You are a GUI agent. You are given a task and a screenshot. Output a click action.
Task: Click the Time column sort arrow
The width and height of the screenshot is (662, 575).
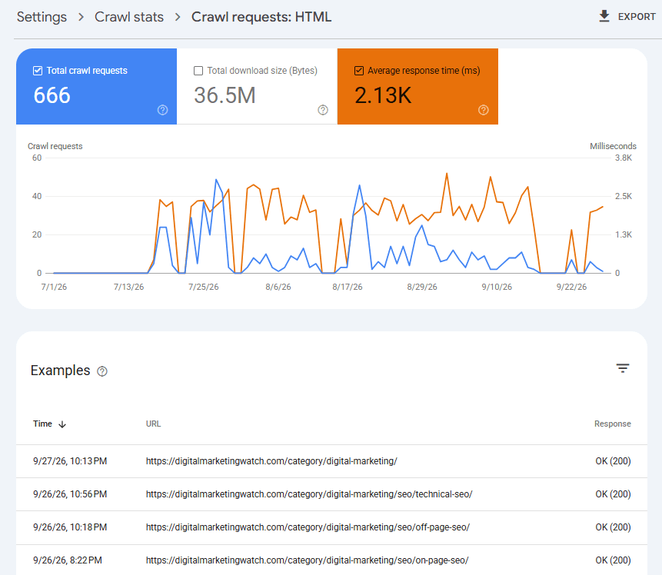pos(62,424)
